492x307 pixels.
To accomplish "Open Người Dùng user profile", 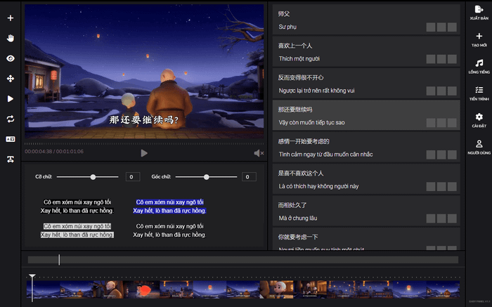I will [x=479, y=148].
